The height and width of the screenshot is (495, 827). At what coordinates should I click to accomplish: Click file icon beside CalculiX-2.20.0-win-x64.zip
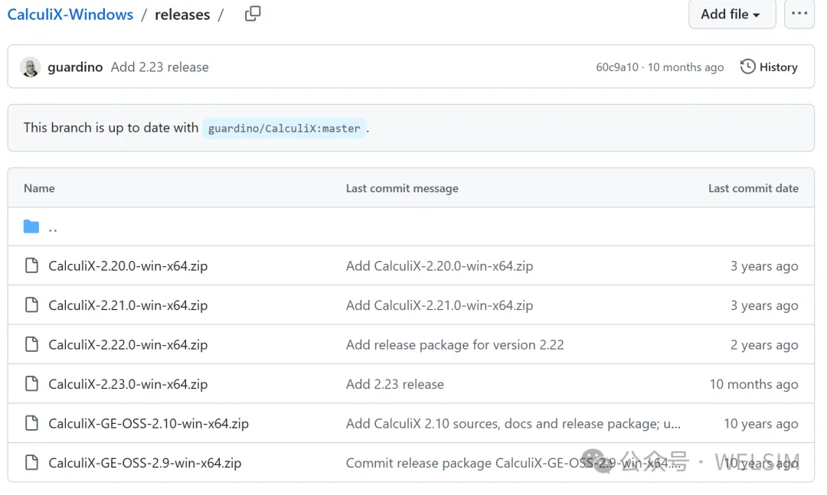click(x=31, y=265)
